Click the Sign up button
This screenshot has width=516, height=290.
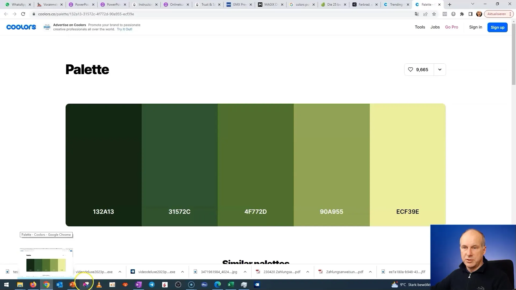tap(497, 27)
